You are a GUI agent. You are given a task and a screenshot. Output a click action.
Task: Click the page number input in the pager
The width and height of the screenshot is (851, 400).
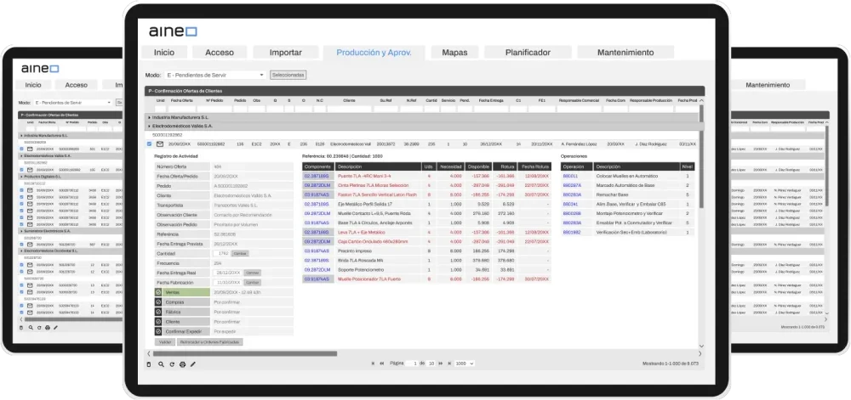(x=412, y=363)
